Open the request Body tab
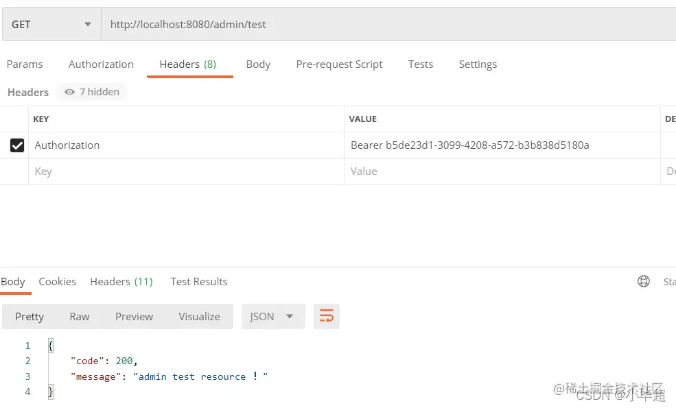676x408 pixels. [258, 64]
